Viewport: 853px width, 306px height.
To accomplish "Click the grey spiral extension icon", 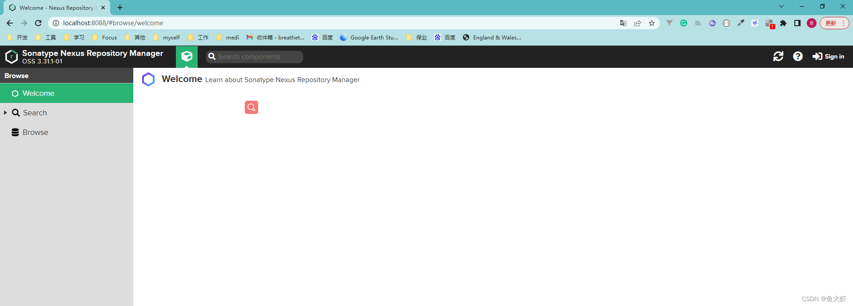I will coord(698,23).
